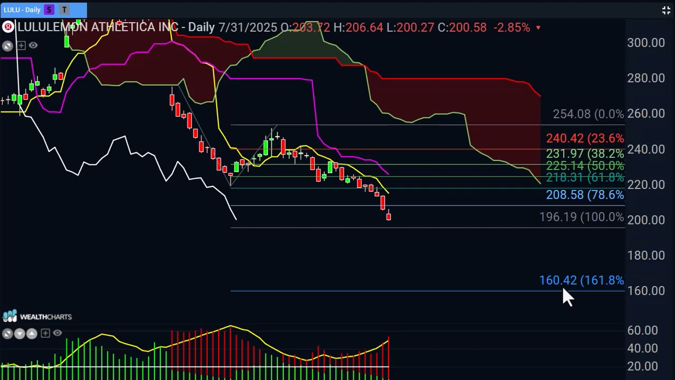Toggle visibility of lower pane indicators
675x380 pixels.
(58, 332)
